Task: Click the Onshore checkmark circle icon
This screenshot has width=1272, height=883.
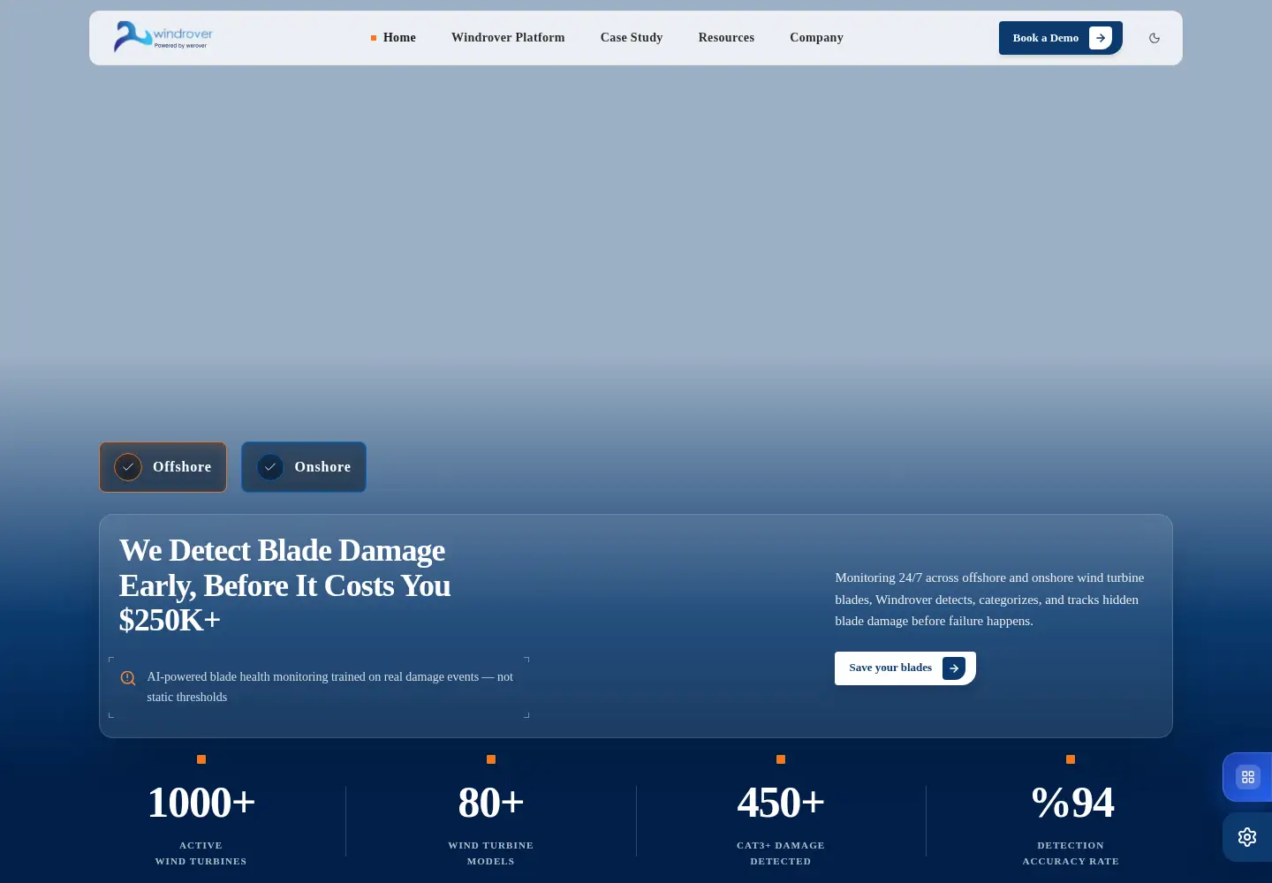Action: [270, 467]
